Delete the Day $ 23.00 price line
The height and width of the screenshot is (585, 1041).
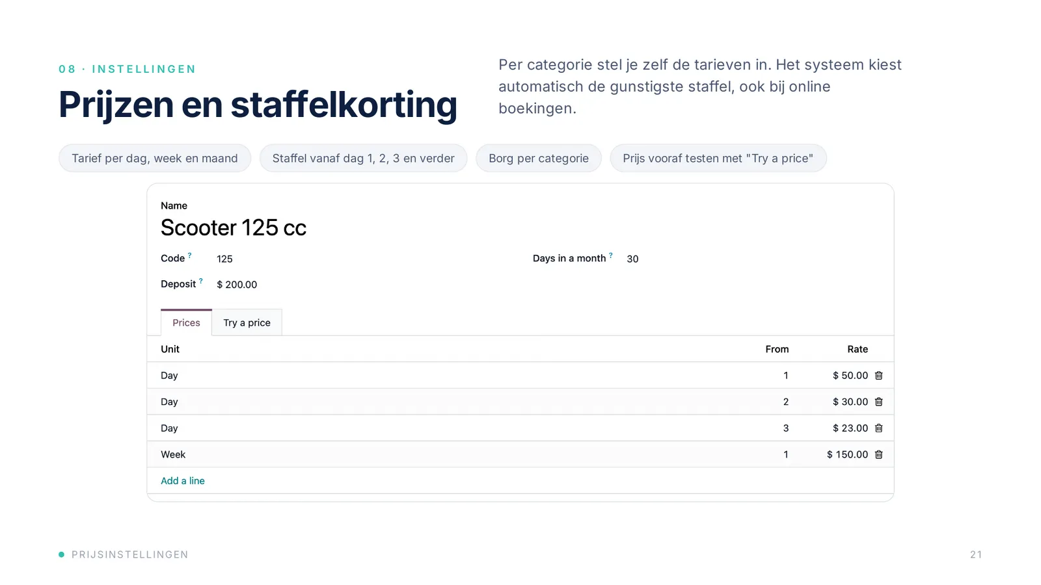(878, 428)
